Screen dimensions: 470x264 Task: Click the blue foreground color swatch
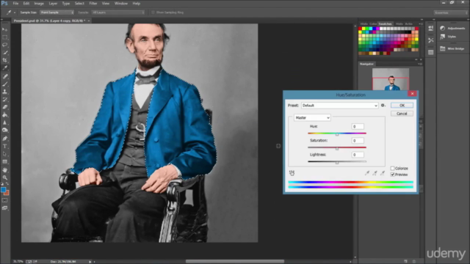coord(3,190)
